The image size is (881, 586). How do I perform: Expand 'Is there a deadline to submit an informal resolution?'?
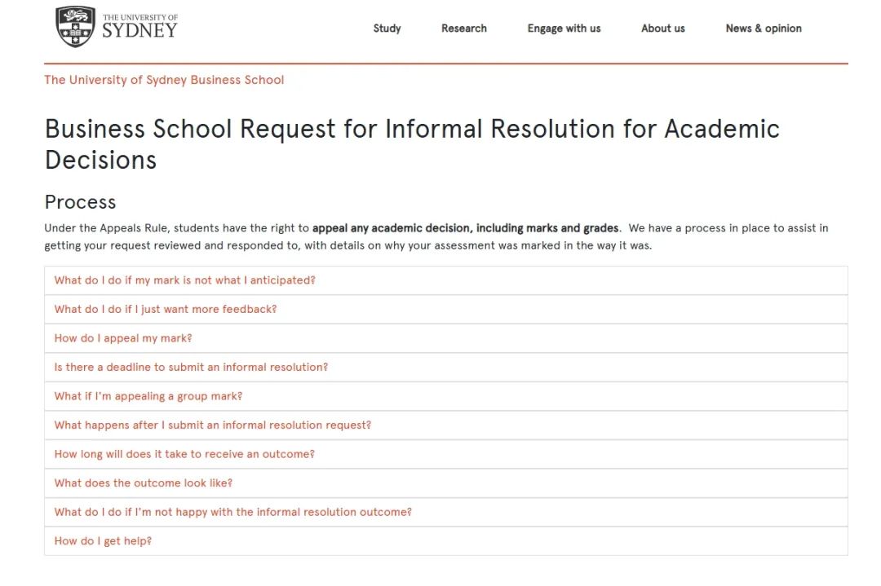coord(446,367)
